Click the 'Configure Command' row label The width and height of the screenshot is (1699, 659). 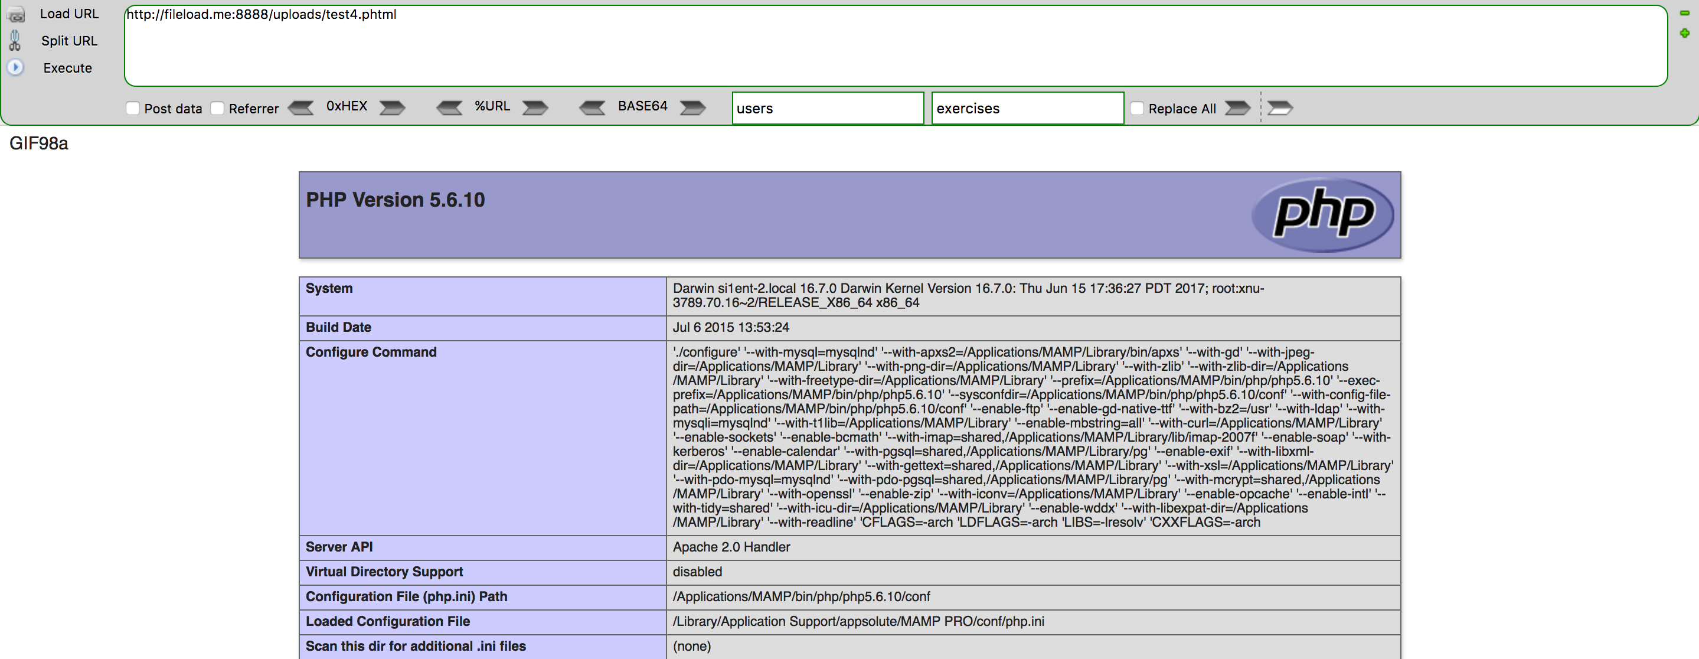(x=371, y=353)
